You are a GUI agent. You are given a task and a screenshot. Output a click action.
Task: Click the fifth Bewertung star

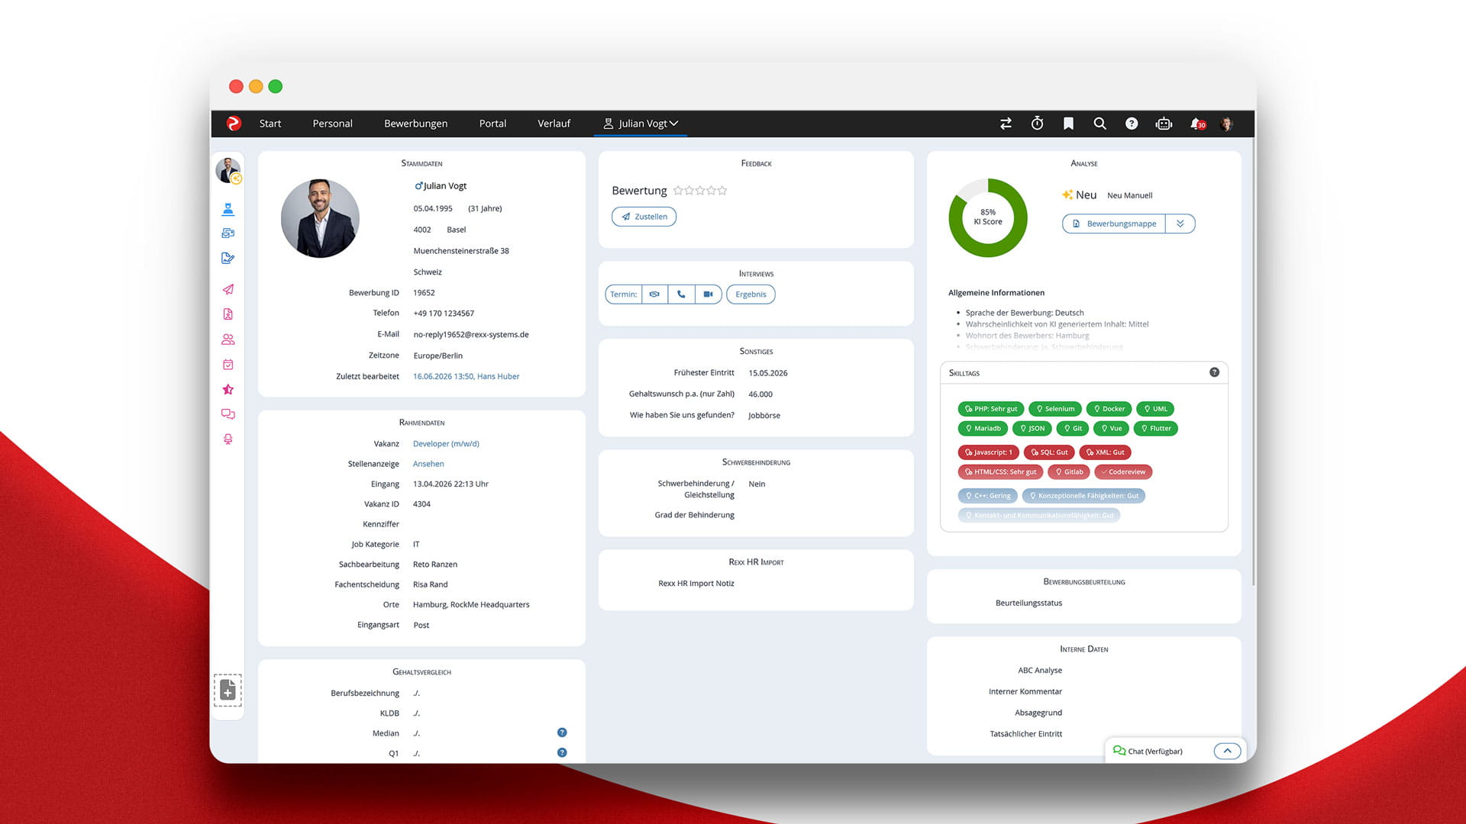click(722, 191)
